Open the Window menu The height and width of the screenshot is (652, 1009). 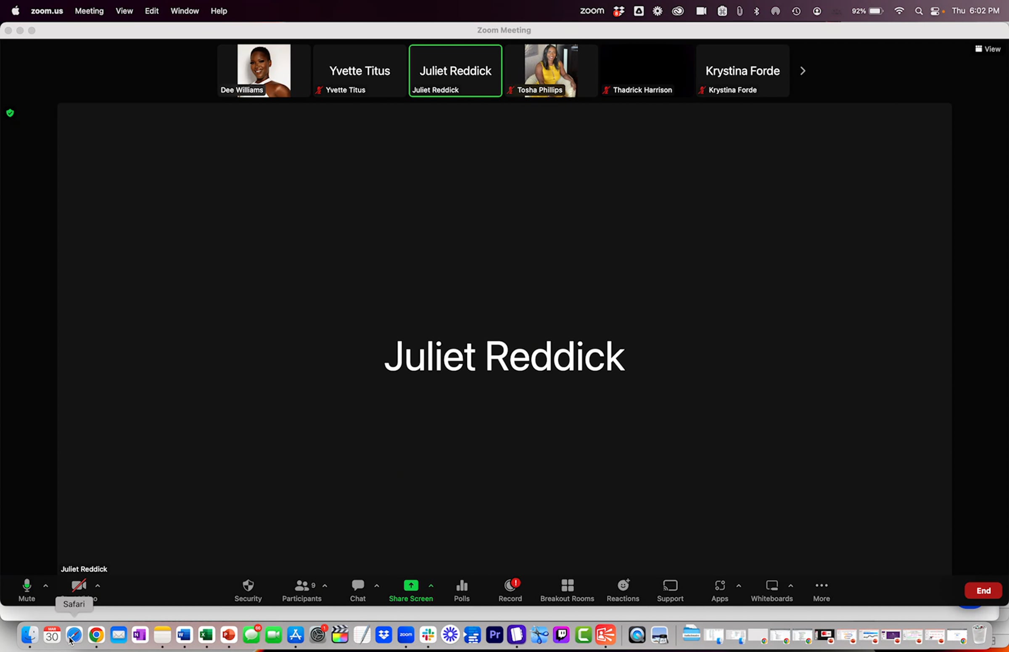185,11
